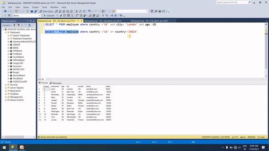Click the Windows Start button
Image resolution: width=269 pixels, height=151 pixels.
pos(4,147)
